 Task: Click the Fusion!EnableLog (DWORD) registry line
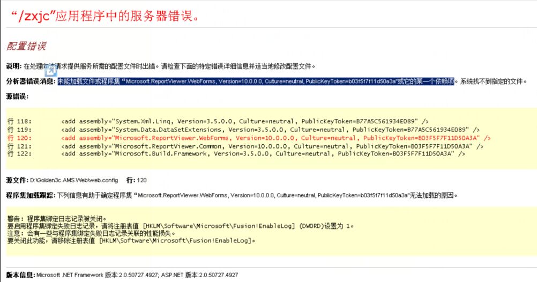[181, 226]
